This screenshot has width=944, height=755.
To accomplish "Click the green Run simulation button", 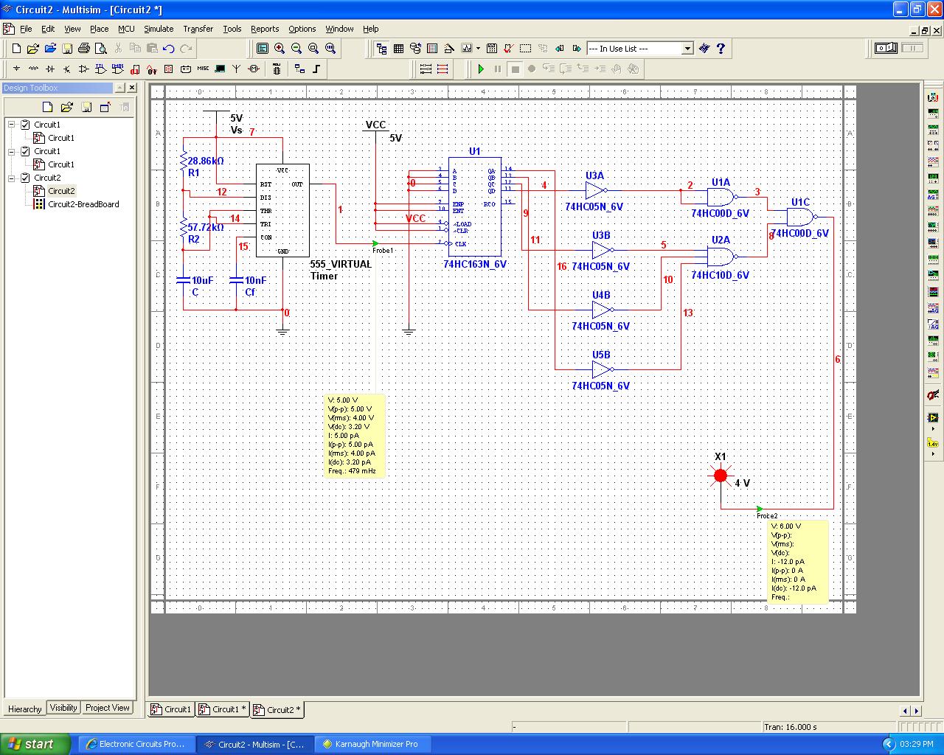I will tap(481, 69).
